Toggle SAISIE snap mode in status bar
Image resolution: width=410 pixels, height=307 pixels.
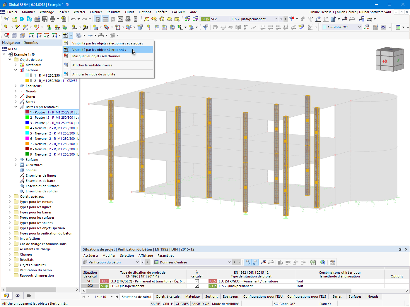[155, 304]
